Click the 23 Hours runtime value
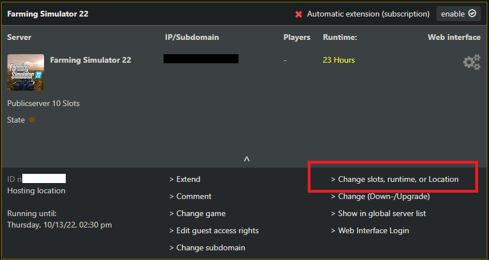Screen dimensions: 489x260 tap(339, 60)
